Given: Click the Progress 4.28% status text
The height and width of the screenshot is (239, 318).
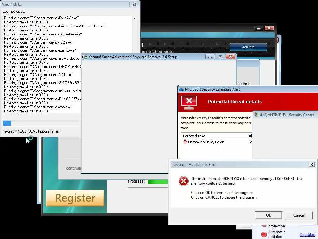Looking at the screenshot, I should pyautogui.click(x=31, y=131).
